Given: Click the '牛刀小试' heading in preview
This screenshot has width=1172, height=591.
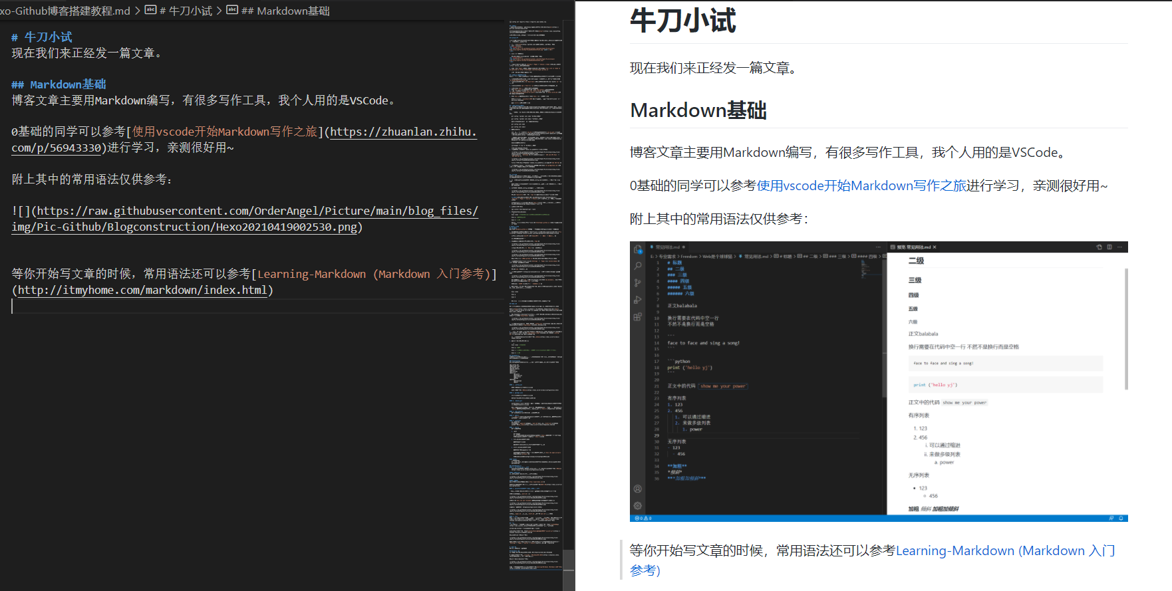Looking at the screenshot, I should [x=683, y=21].
